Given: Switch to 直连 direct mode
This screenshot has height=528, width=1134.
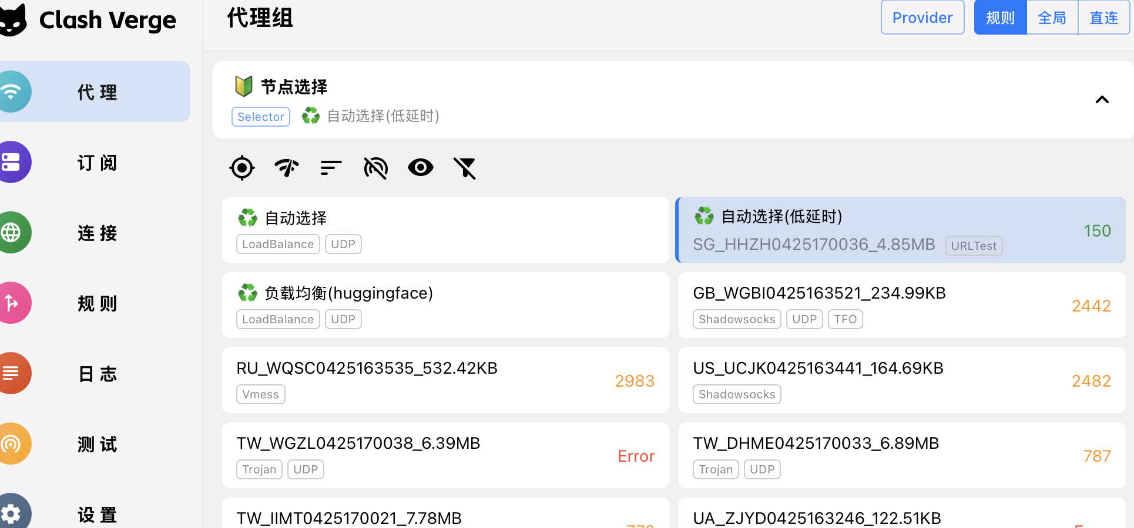Looking at the screenshot, I should click(x=1103, y=18).
